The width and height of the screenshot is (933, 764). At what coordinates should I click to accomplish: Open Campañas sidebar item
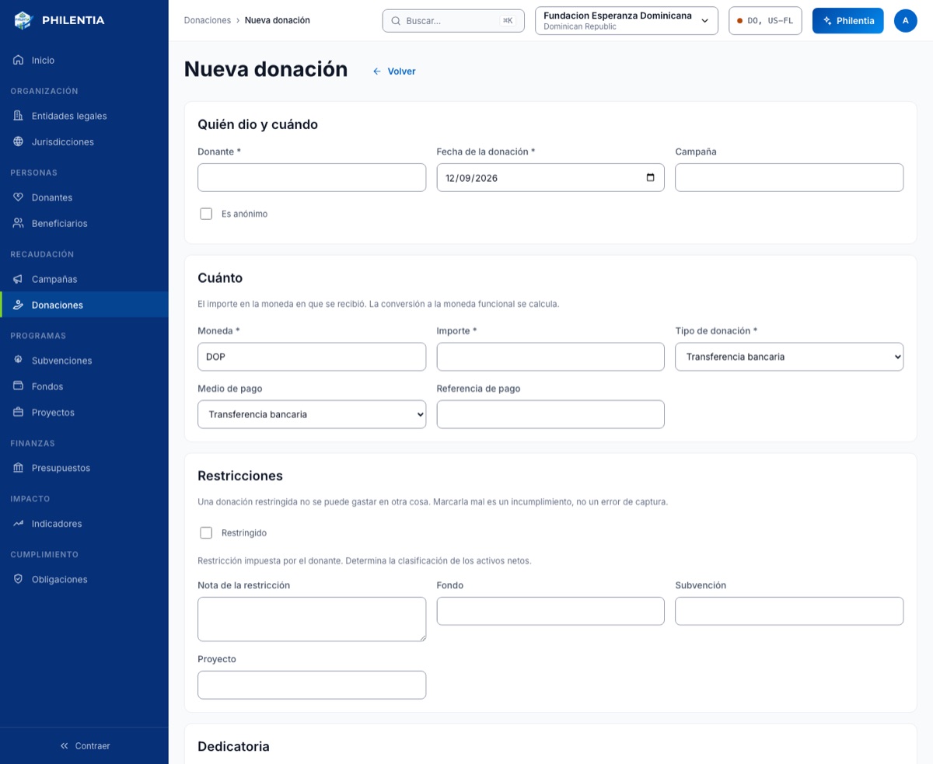click(x=84, y=279)
